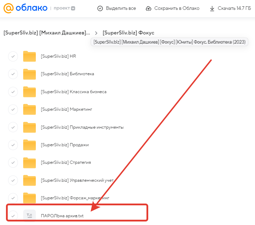Open folder name [SuperSliv.biz] Маркетинг
Screen dimensions: 255x225
point(66,109)
